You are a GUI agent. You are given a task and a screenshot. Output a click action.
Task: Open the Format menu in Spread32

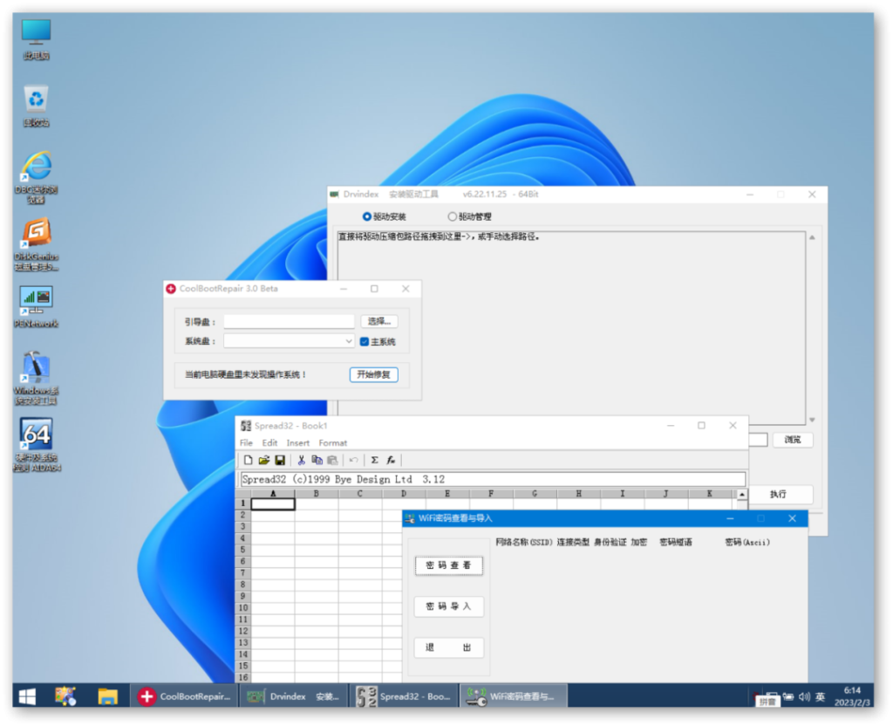tap(332, 442)
